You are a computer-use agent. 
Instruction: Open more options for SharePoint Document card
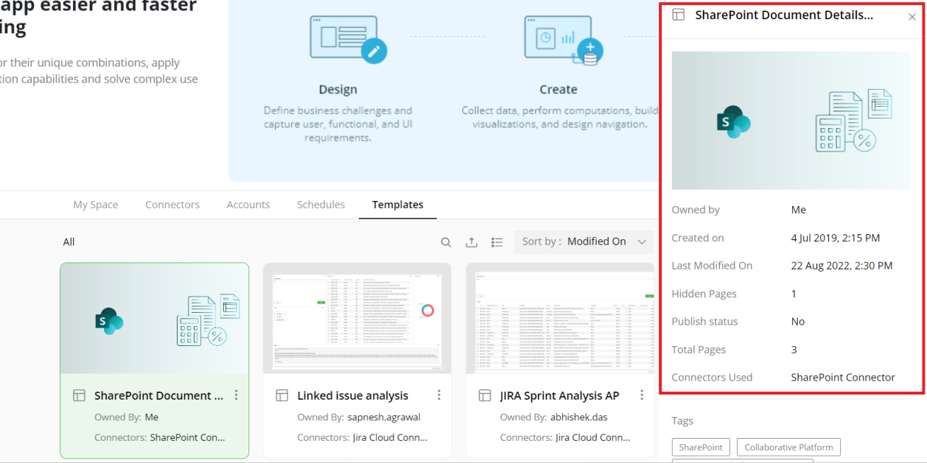click(x=237, y=395)
